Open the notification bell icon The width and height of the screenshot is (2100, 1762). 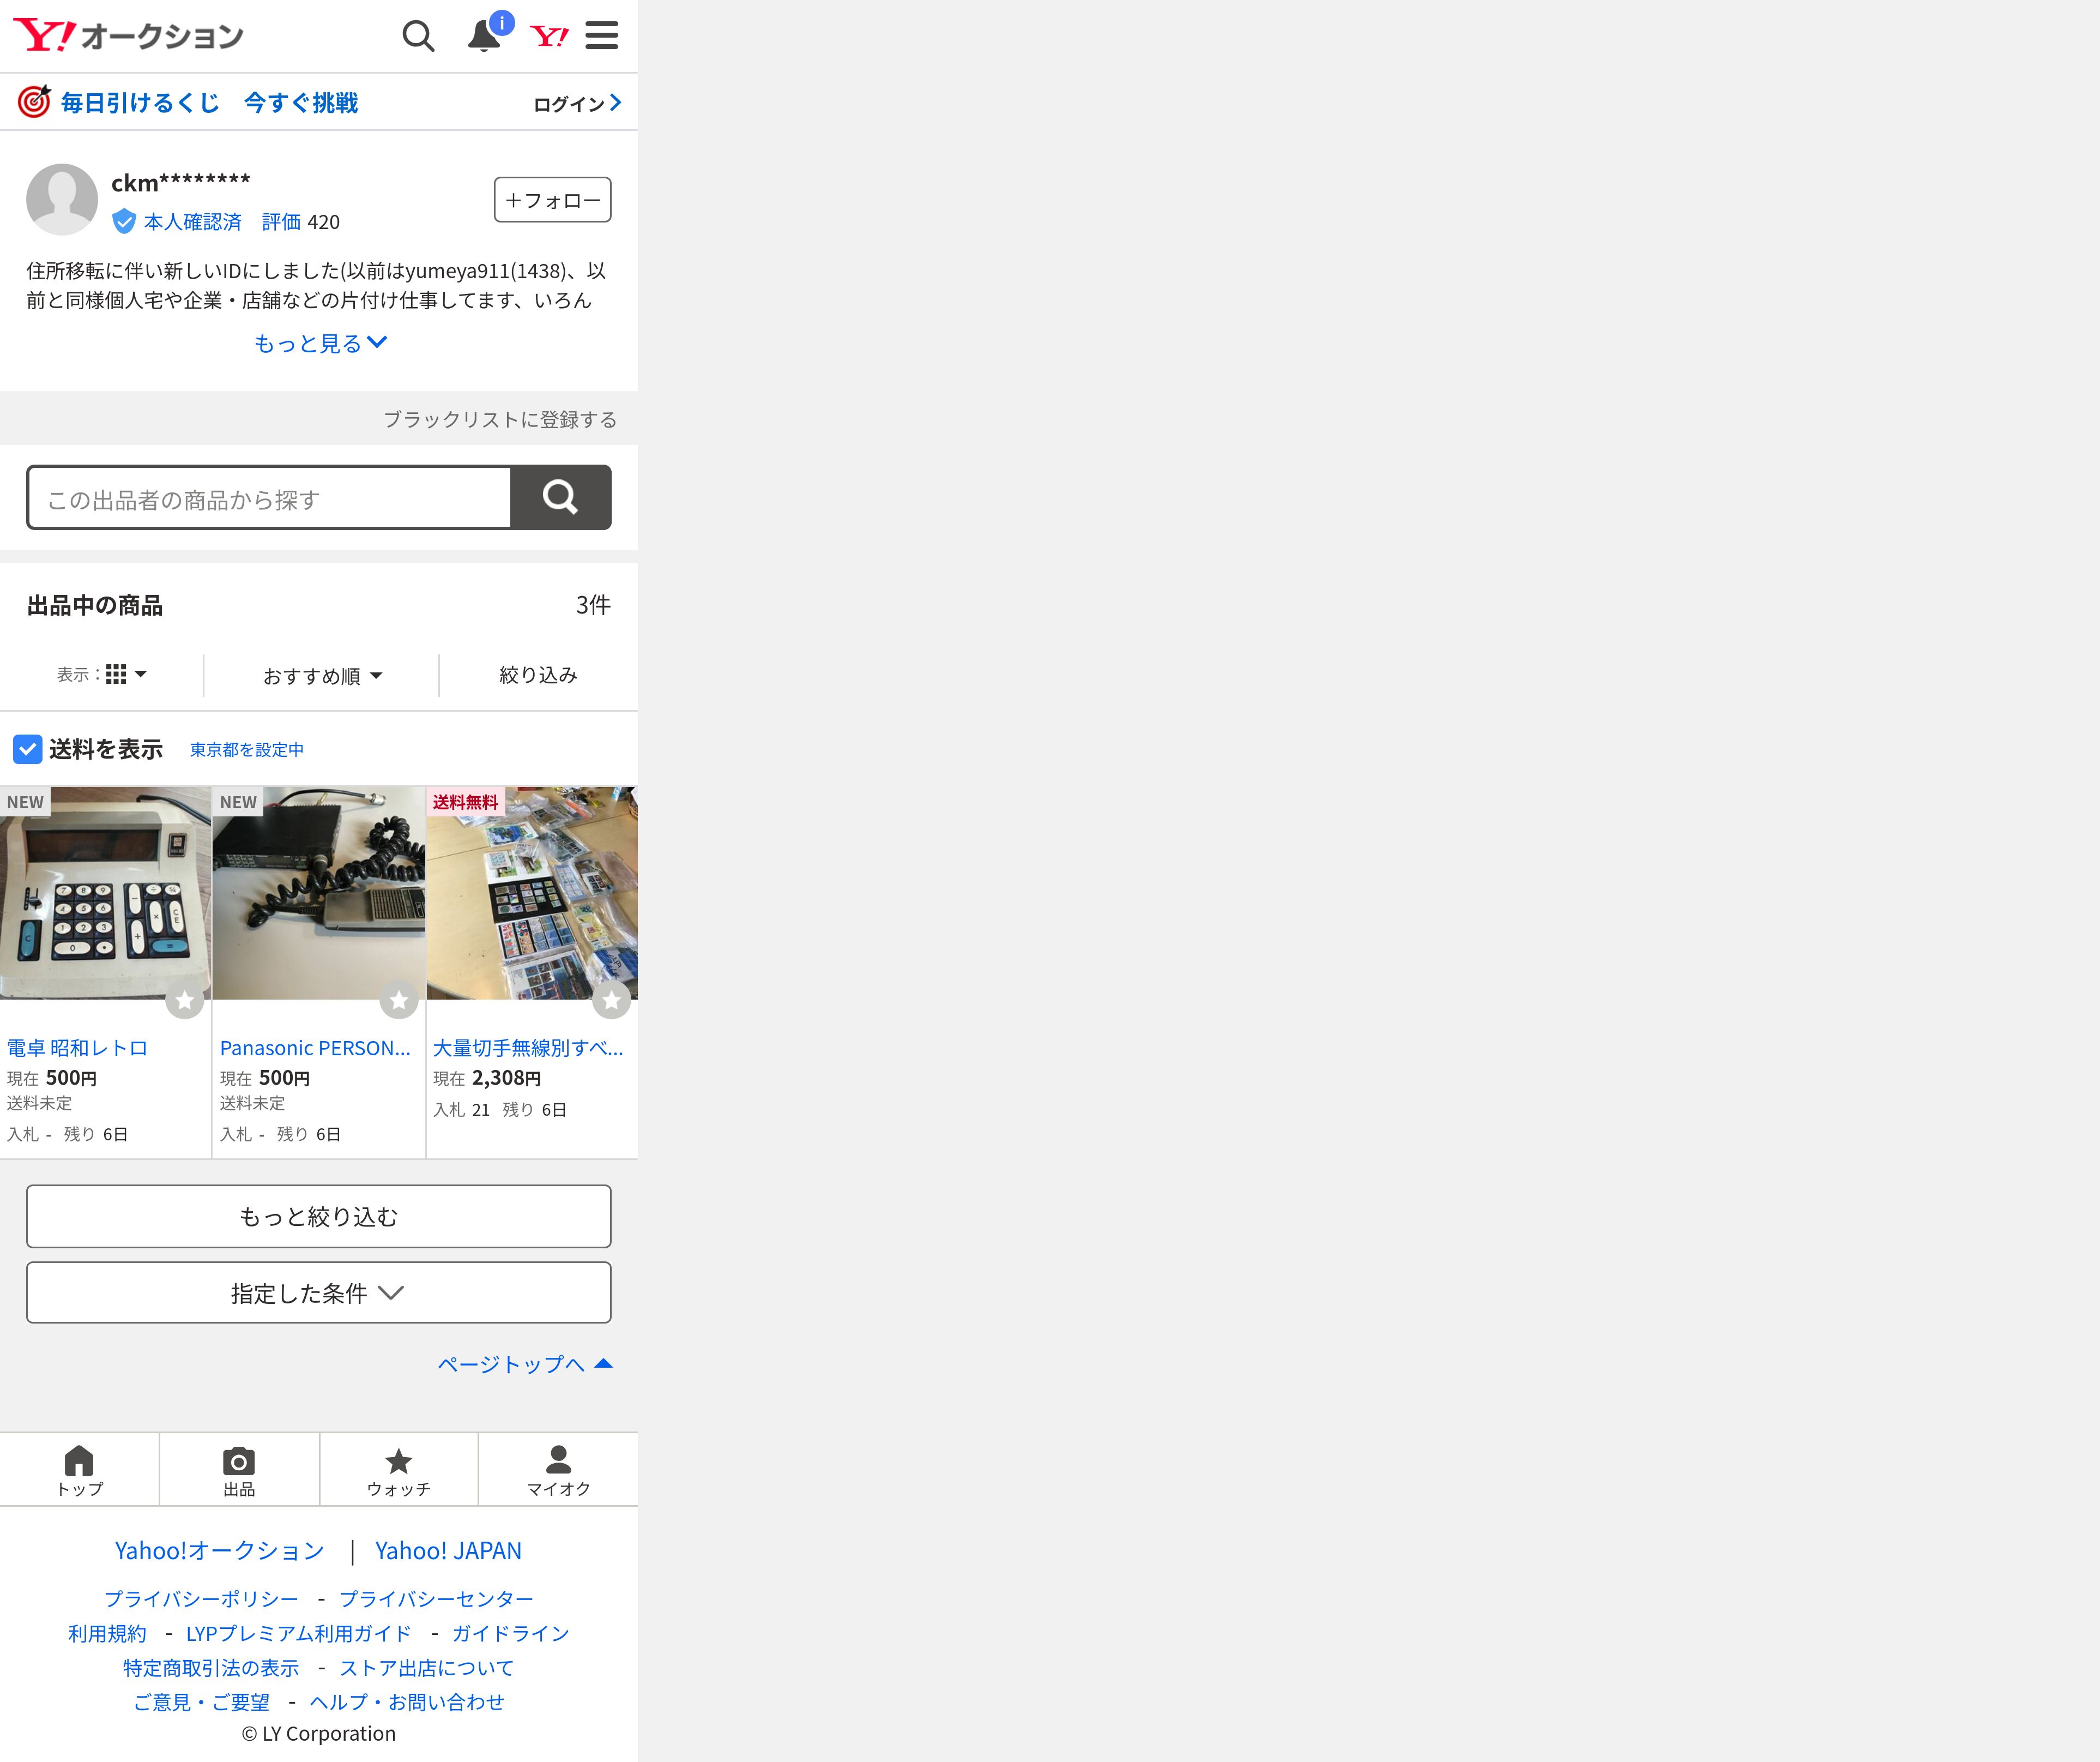tap(485, 37)
